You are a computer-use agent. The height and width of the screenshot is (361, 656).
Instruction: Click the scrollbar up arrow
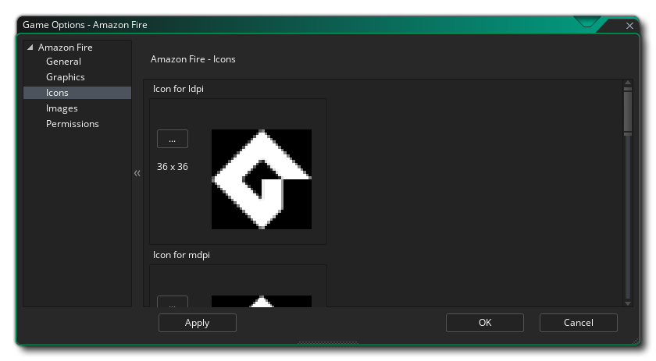628,83
